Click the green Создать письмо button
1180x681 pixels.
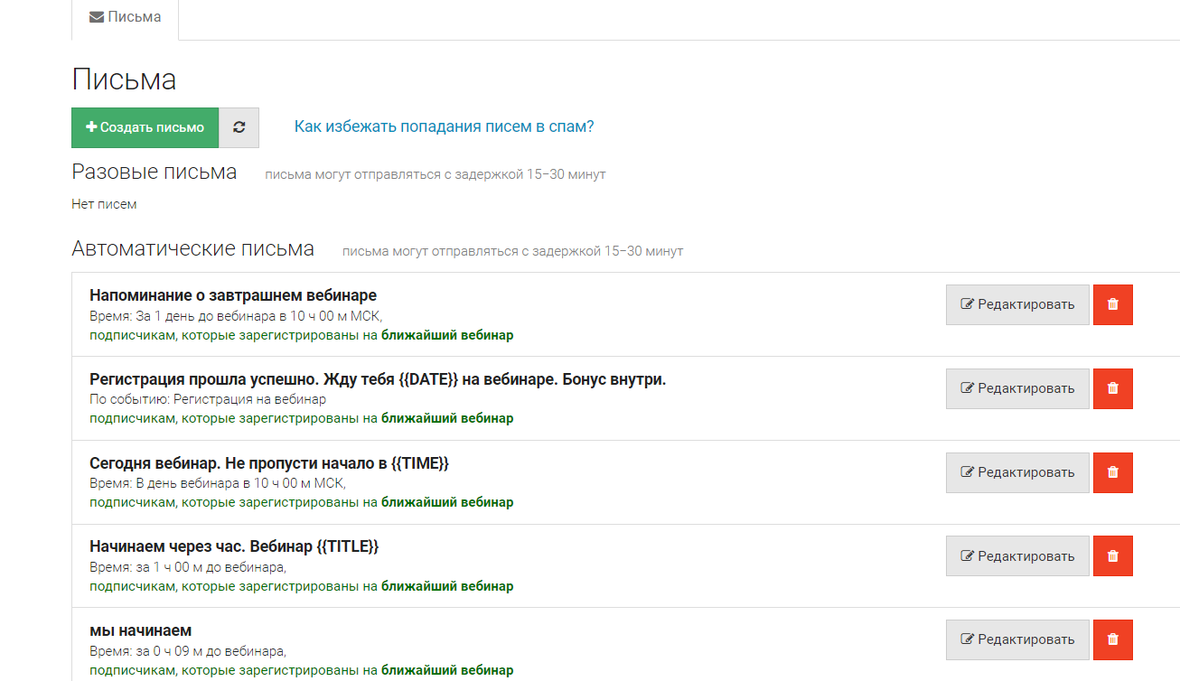145,127
